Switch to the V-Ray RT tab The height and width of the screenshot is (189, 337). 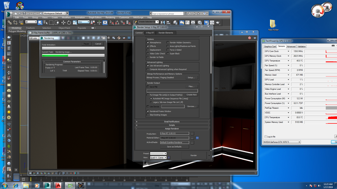click(x=150, y=33)
